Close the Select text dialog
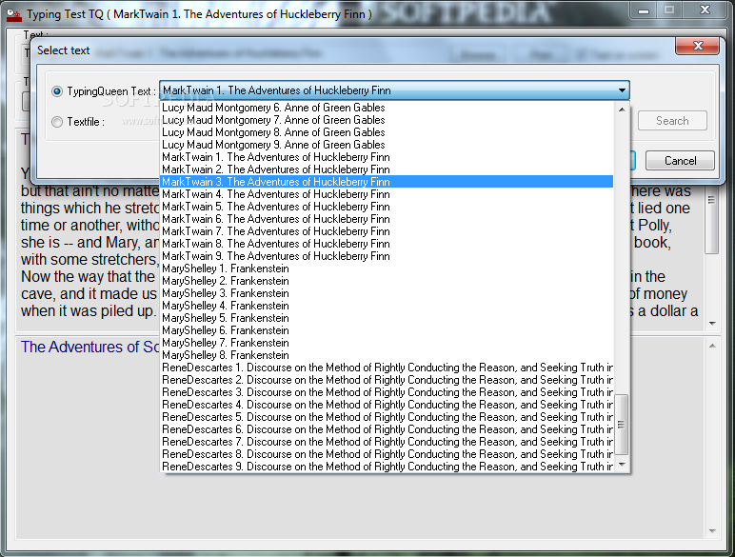 pyautogui.click(x=698, y=46)
